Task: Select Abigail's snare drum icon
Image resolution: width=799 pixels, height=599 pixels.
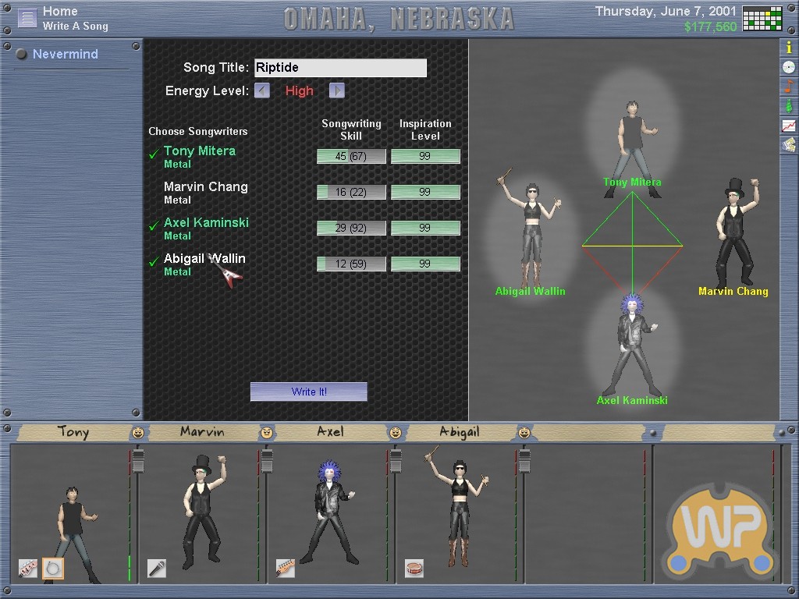Action: pyautogui.click(x=414, y=569)
